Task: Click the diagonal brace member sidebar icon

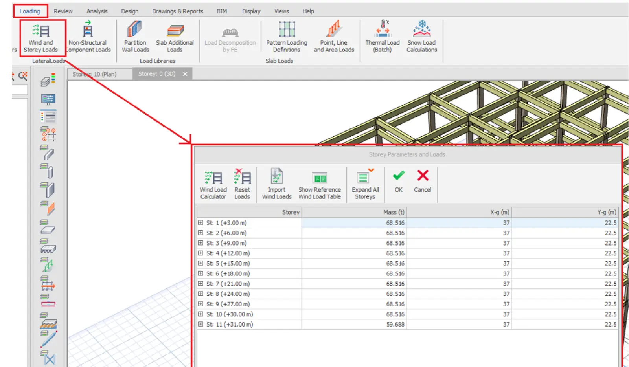Action: point(48,339)
